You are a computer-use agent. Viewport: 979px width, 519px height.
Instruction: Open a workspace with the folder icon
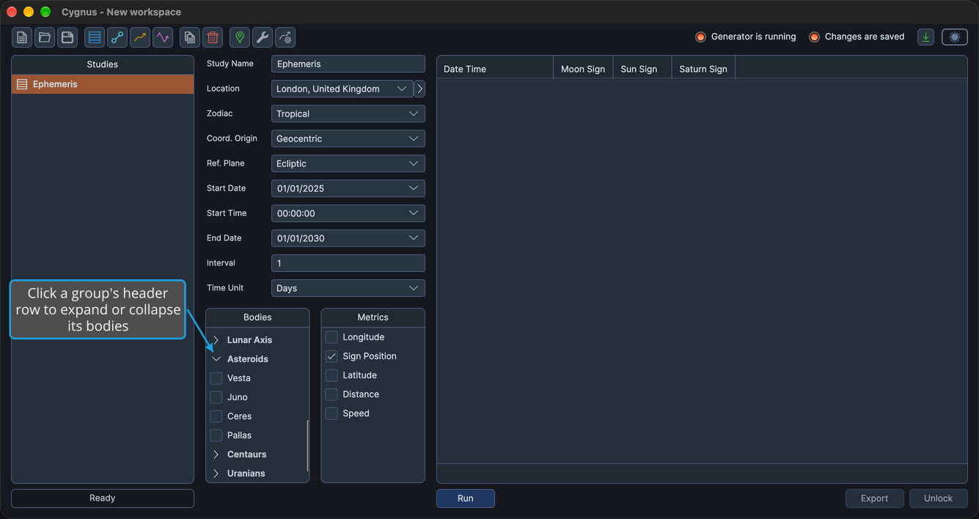[x=45, y=37]
